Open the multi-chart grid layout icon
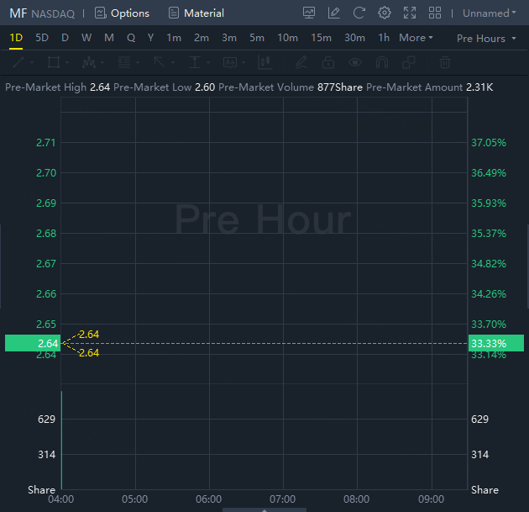Viewport: 529px width, 512px height. click(435, 13)
